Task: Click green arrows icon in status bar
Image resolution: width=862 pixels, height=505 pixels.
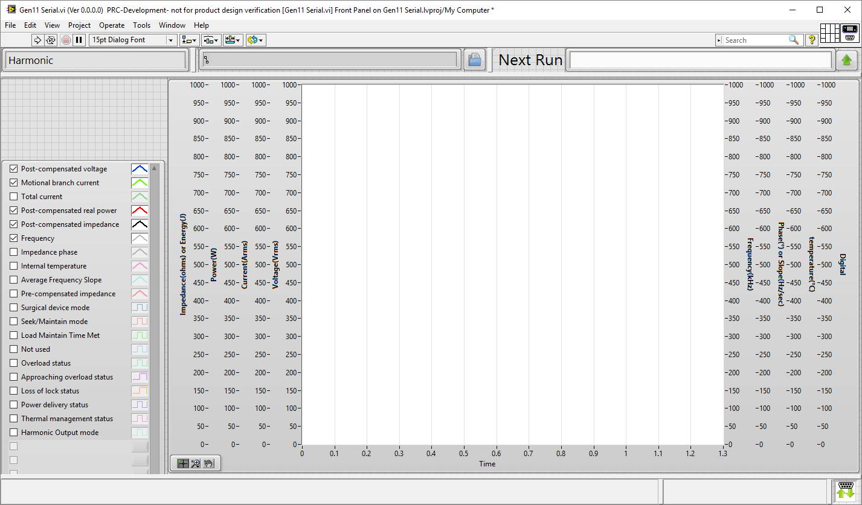Action: point(846,492)
